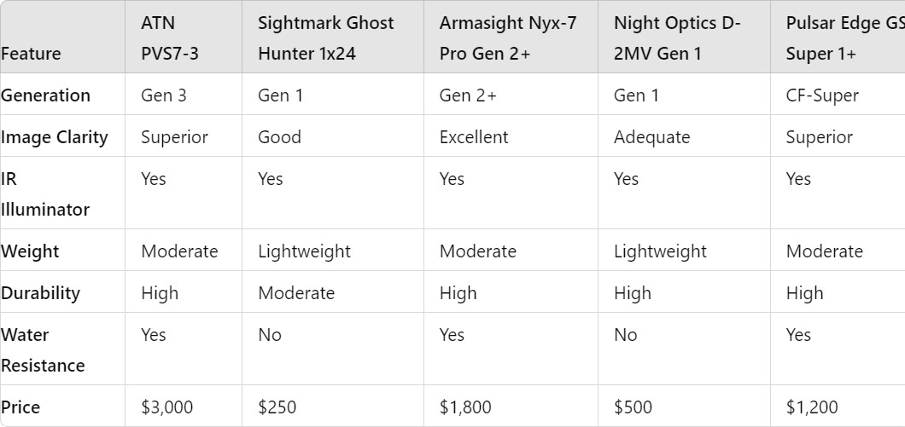Select the Sightmark Ghost Hunter 1x24 header

tap(332, 37)
